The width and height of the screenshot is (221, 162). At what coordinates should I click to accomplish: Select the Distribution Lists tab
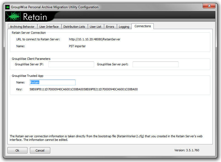click(x=74, y=27)
